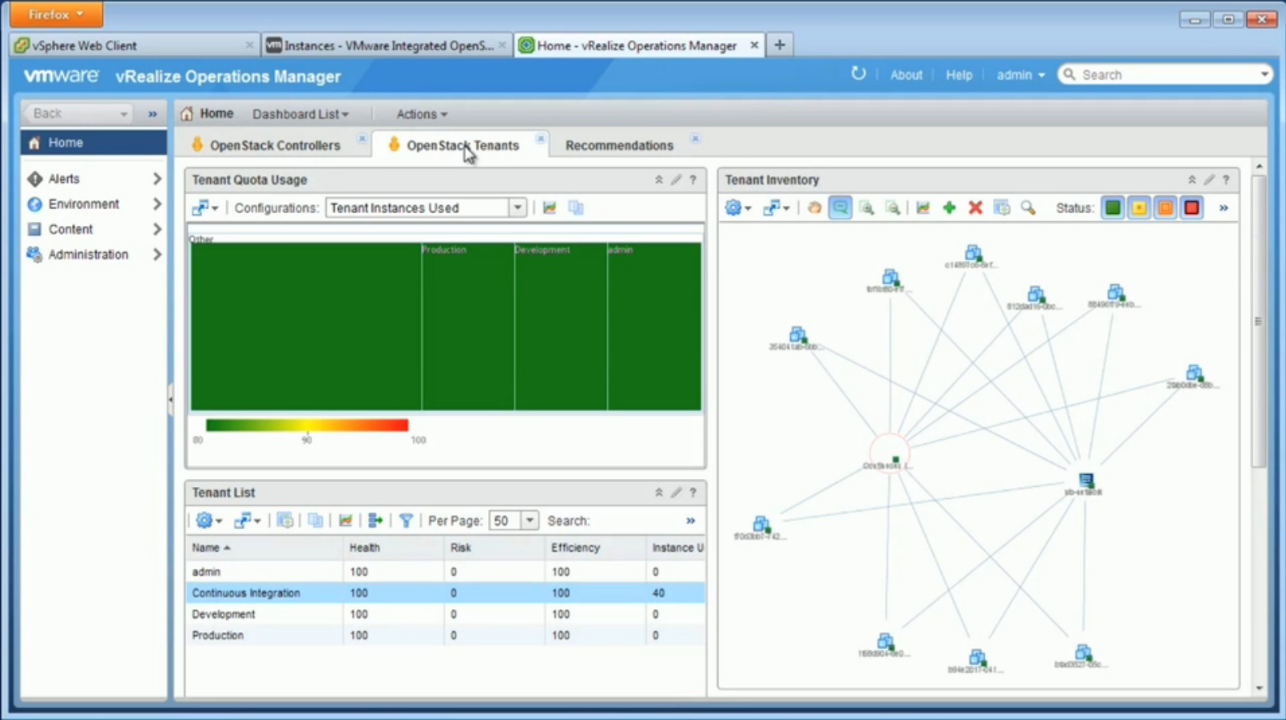Click the export arrow icon in Tenant List toolbar
The height and width of the screenshot is (720, 1286).
(375, 520)
